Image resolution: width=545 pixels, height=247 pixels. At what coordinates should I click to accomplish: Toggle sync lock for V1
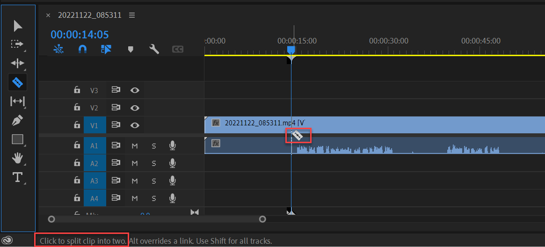pyautogui.click(x=116, y=125)
